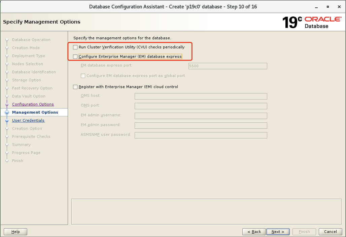Click the Prerequisite Checks step label
The image size is (346, 237).
click(x=31, y=136)
